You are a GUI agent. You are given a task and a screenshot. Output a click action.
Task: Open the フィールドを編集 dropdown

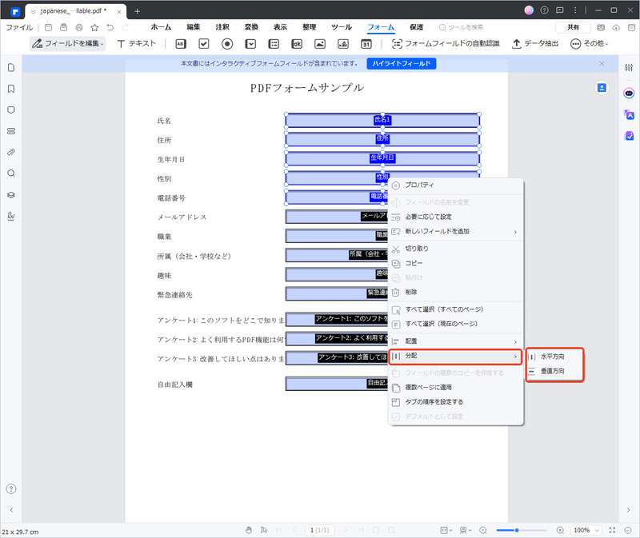click(68, 43)
